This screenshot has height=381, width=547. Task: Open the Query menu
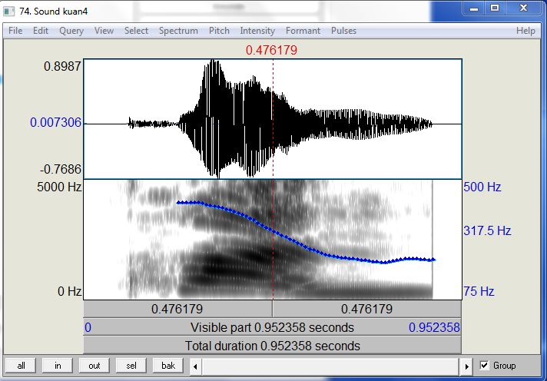[x=71, y=31]
